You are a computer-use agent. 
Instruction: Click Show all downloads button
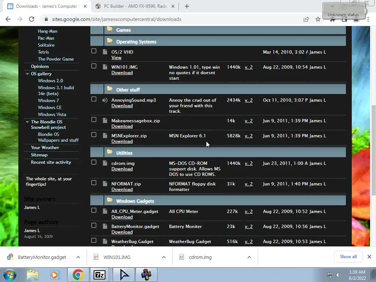[x=348, y=257]
